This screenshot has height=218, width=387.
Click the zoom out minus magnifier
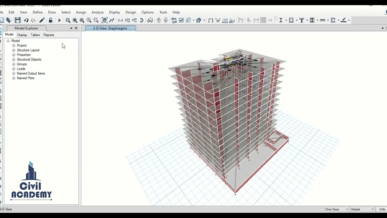[96, 20]
